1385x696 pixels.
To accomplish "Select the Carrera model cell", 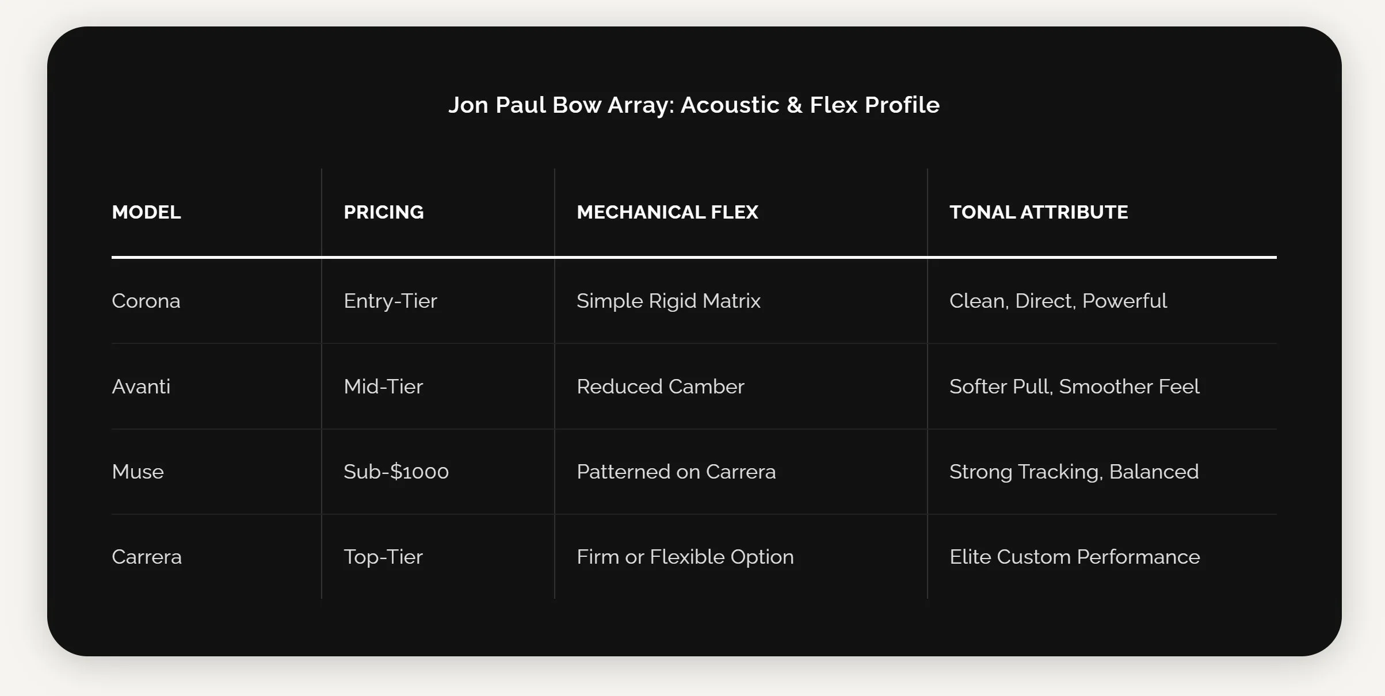I will 216,557.
